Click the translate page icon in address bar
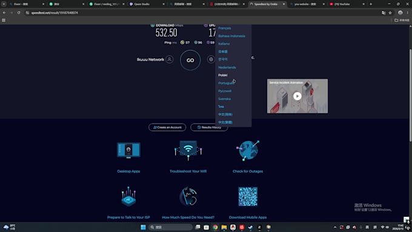Viewport: 412px width, 232px height. point(384,13)
